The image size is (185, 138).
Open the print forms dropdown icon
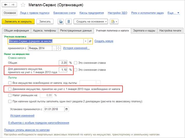[x=114, y=21]
